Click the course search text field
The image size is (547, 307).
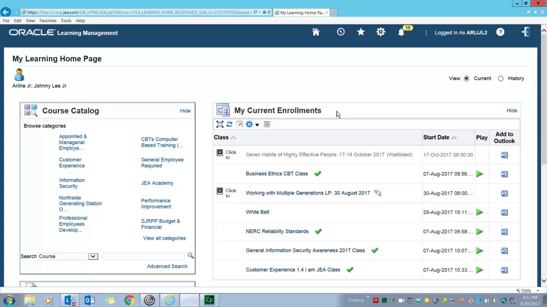click(143, 256)
